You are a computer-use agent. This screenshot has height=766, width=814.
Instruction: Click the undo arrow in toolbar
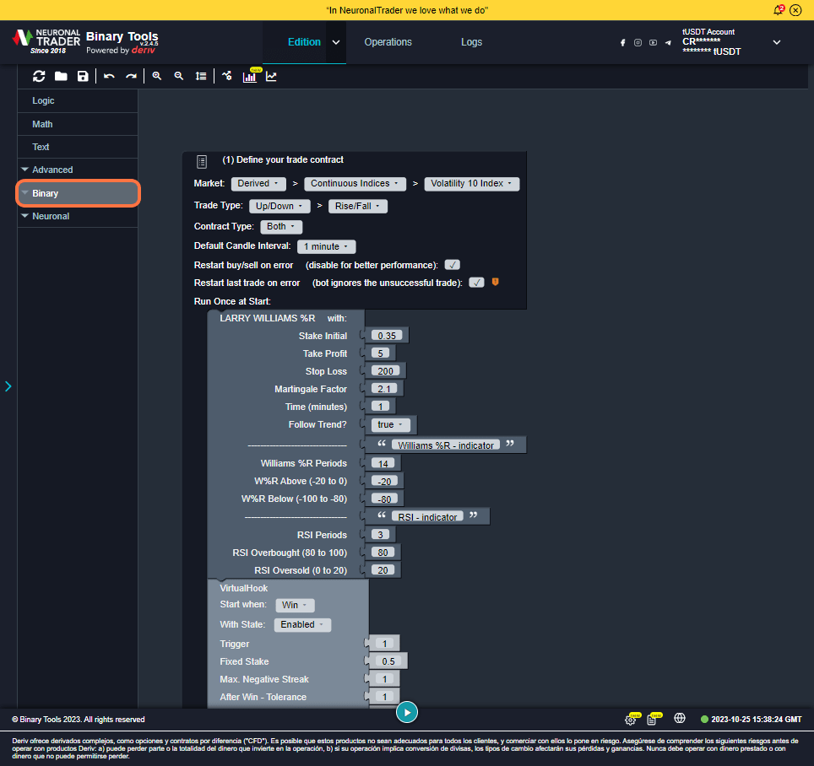[x=110, y=76]
